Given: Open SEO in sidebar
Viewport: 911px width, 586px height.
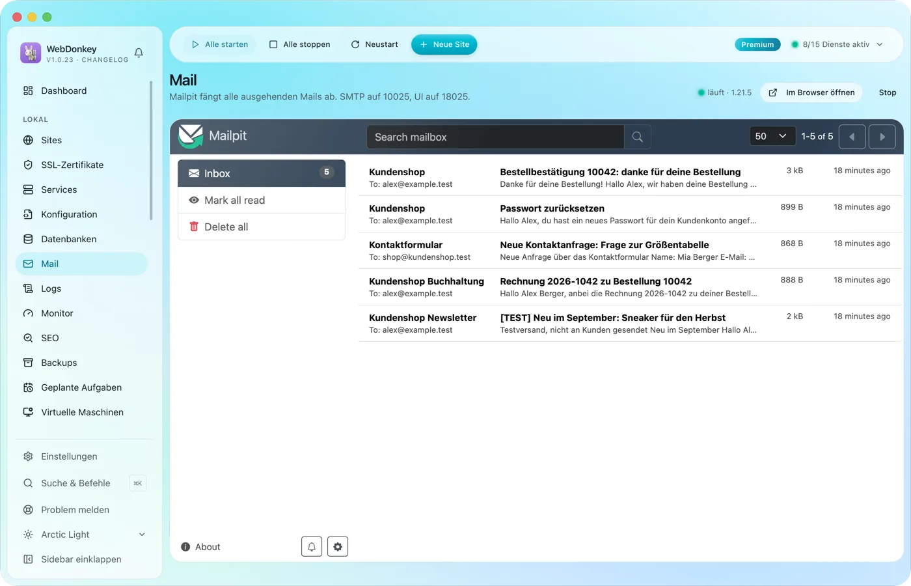Looking at the screenshot, I should pyautogui.click(x=81, y=338).
